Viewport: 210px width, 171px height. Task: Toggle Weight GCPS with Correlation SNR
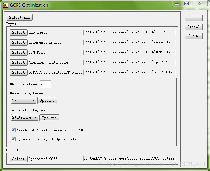pos(13,130)
